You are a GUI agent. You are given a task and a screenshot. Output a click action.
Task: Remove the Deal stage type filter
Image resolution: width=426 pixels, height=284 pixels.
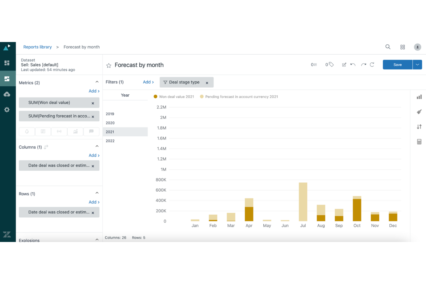coord(207,83)
